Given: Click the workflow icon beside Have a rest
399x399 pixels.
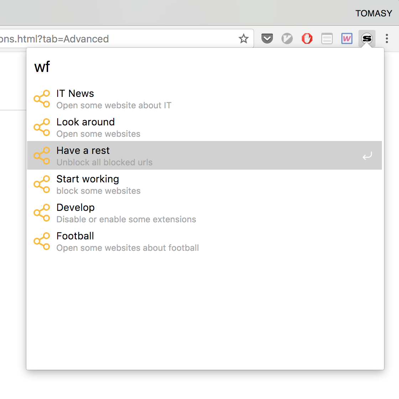Looking at the screenshot, I should coord(42,156).
